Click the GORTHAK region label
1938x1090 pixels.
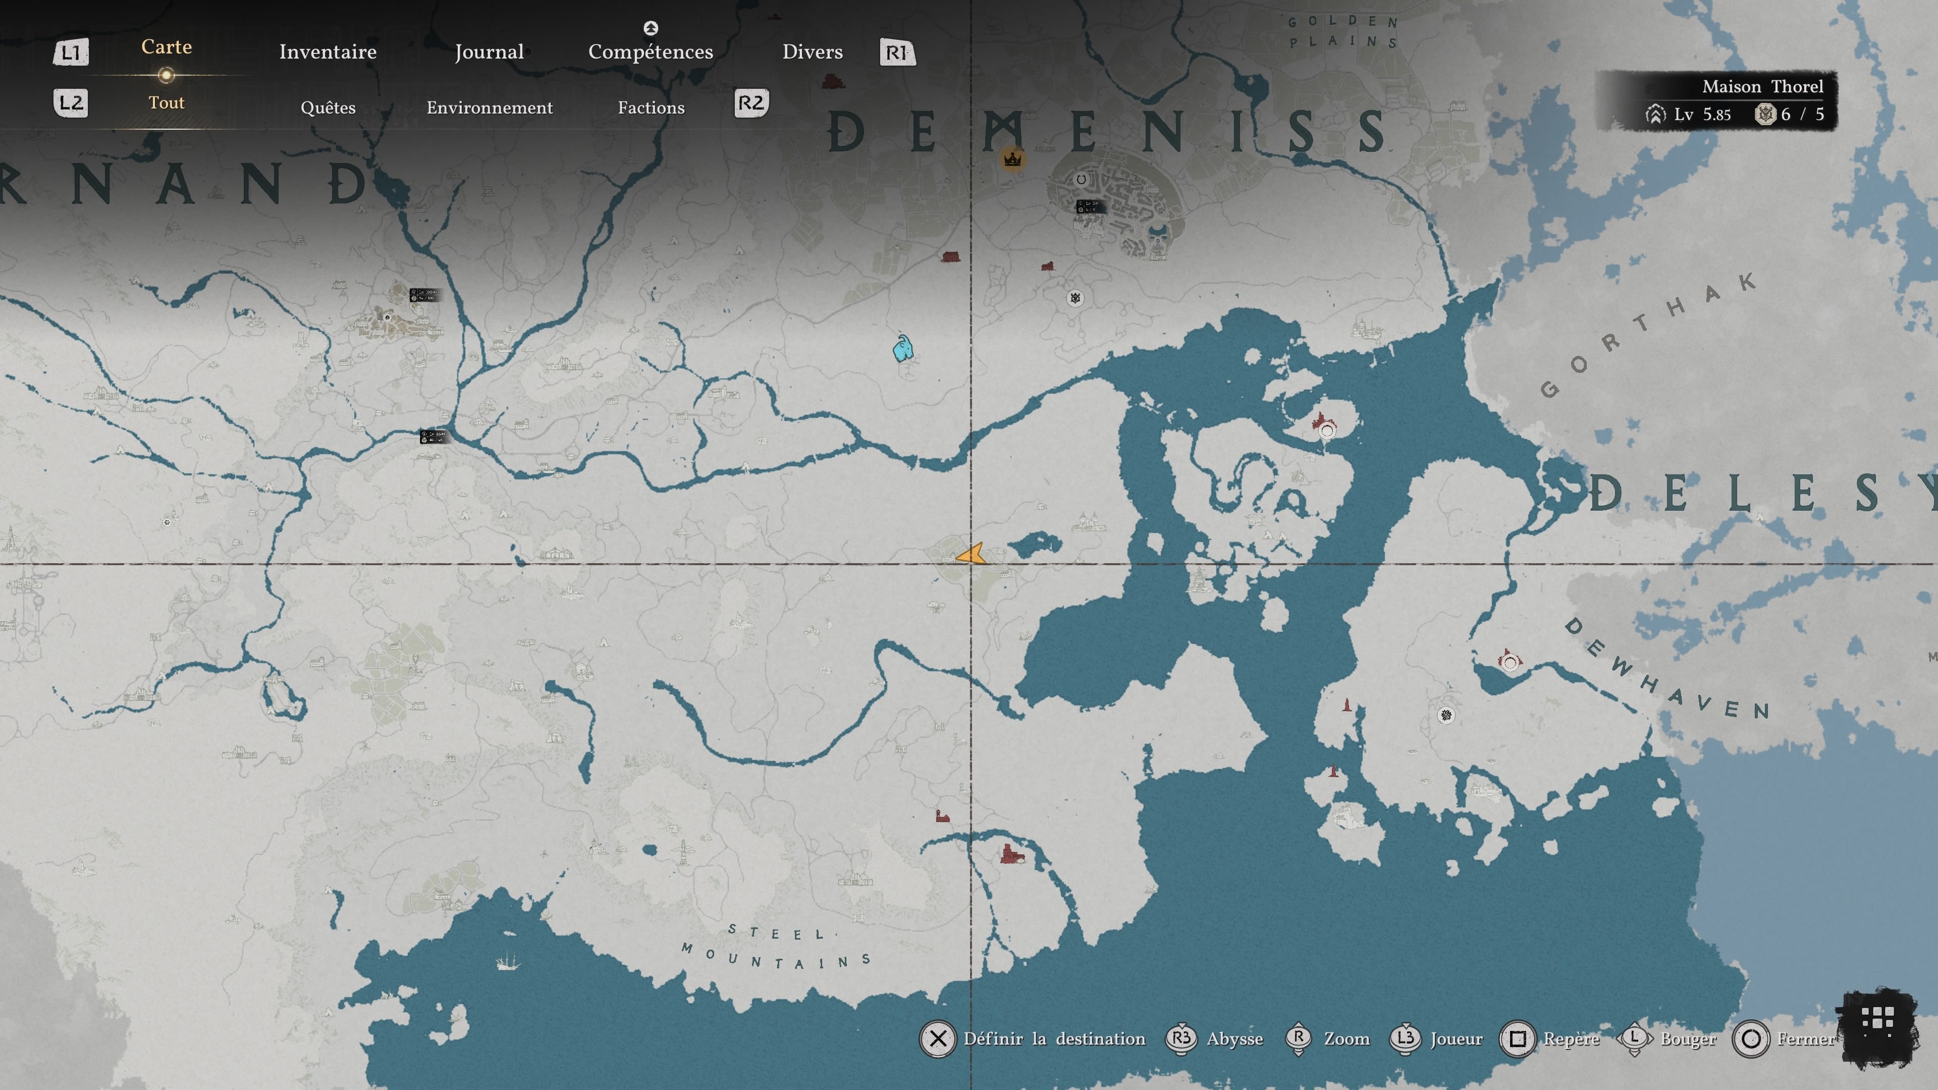click(x=1648, y=335)
